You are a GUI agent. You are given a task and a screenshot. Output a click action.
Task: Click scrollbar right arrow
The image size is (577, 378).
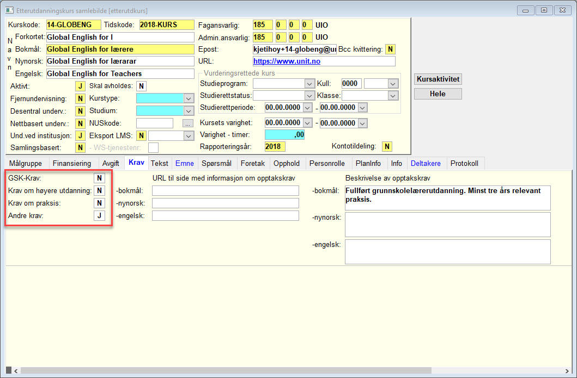tap(567, 370)
